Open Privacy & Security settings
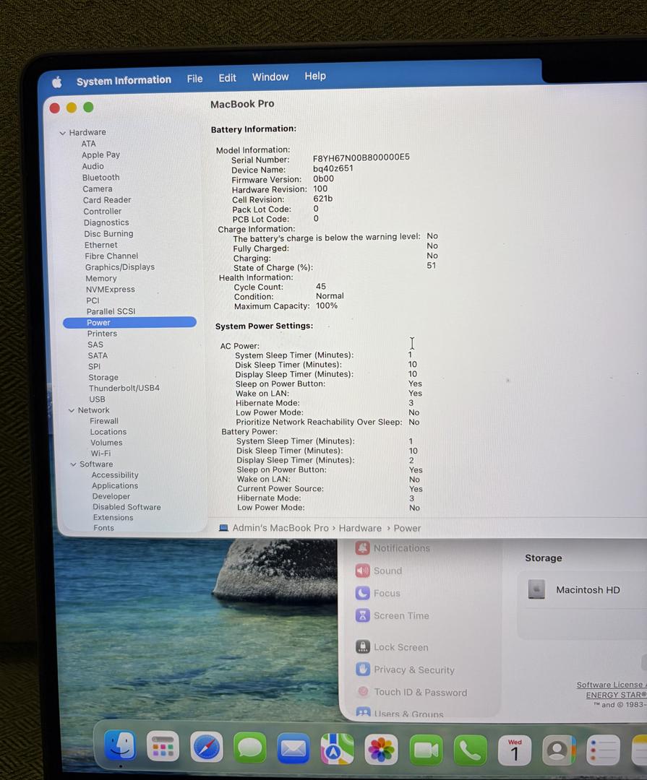 tap(414, 669)
